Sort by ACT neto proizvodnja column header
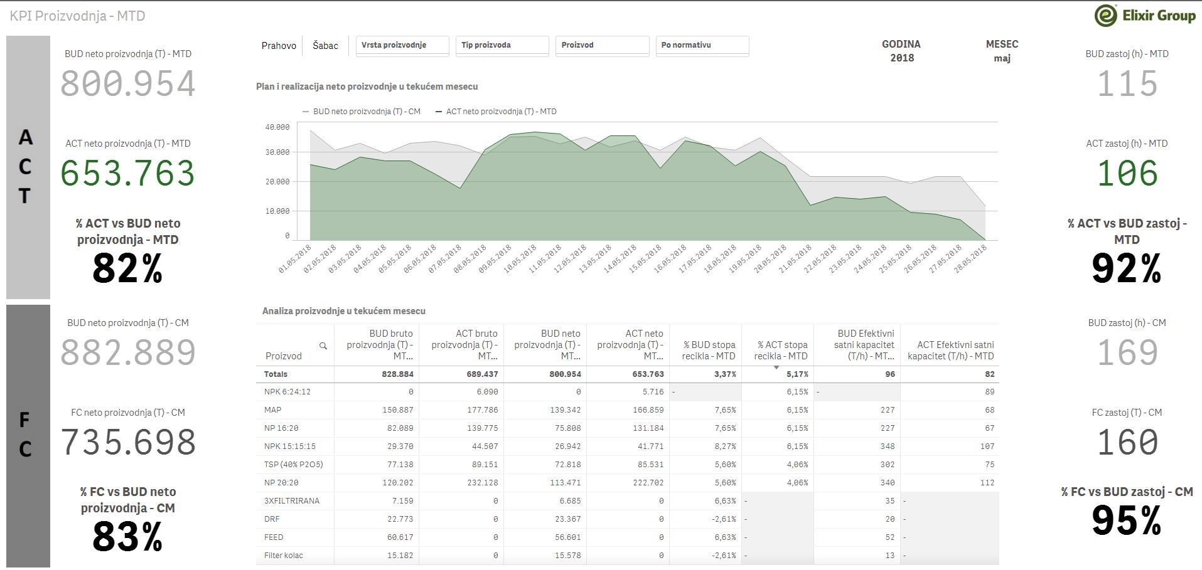This screenshot has height=570, width=1202. [628, 344]
